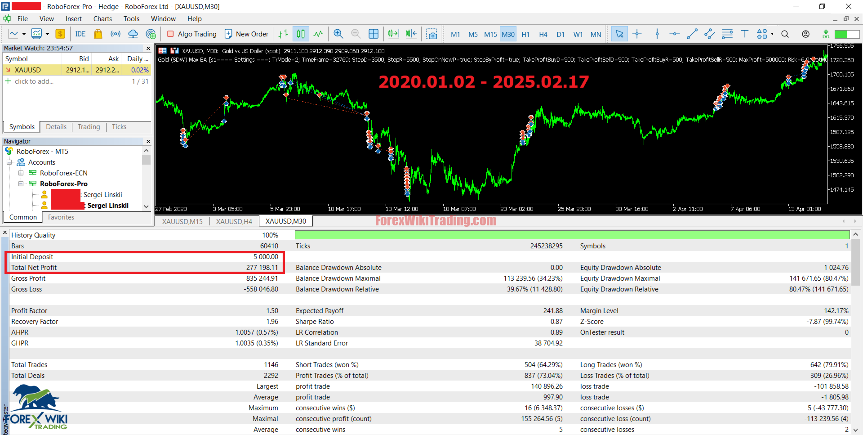Expand the RoboForex-ECN account node
Viewport: 863px width, 435px height.
21,173
